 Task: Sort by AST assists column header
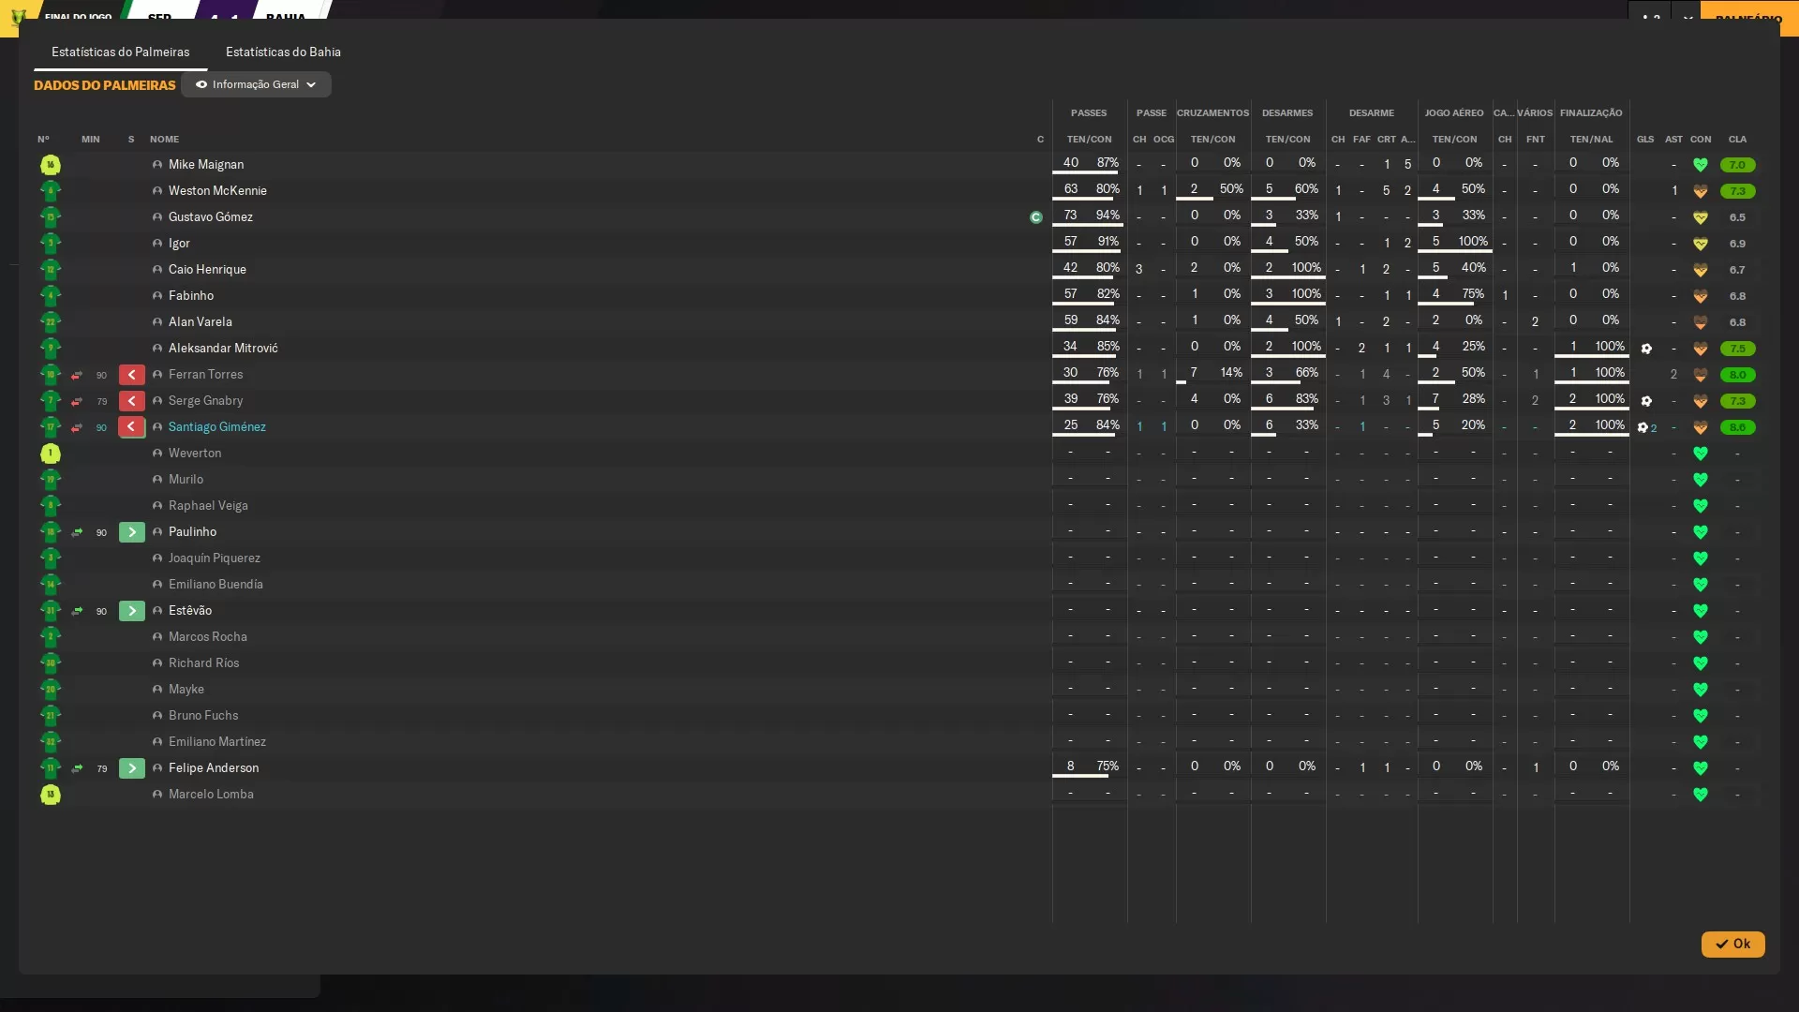pos(1673,140)
